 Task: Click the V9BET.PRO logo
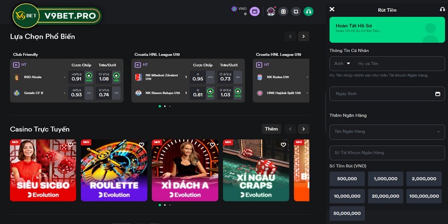tap(57, 15)
